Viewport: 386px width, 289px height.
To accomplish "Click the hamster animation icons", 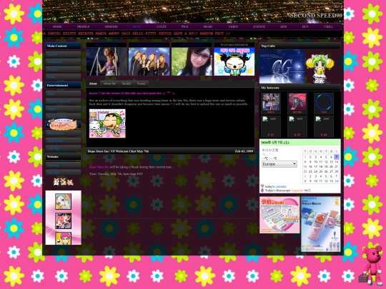I will [x=64, y=182].
